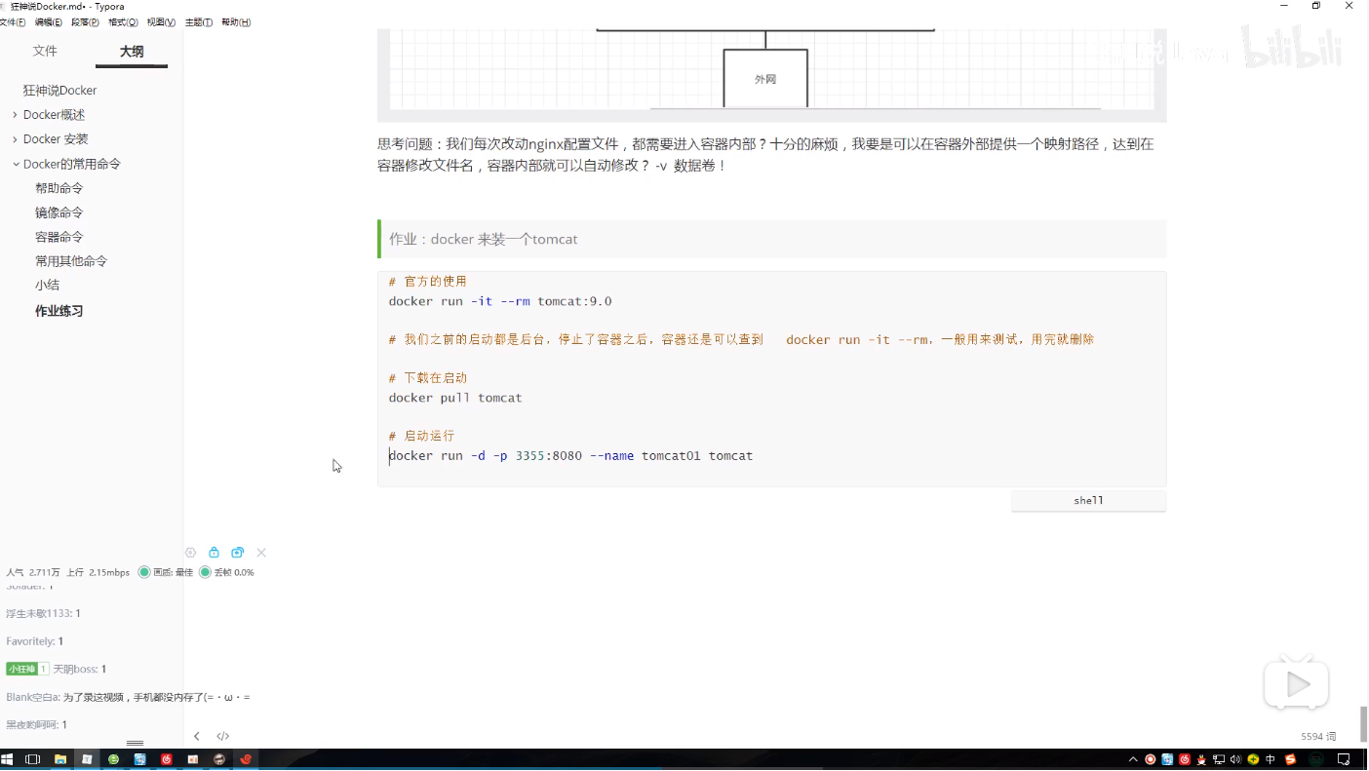Click the editor vertical scrollbar thumb

pyautogui.click(x=1364, y=724)
